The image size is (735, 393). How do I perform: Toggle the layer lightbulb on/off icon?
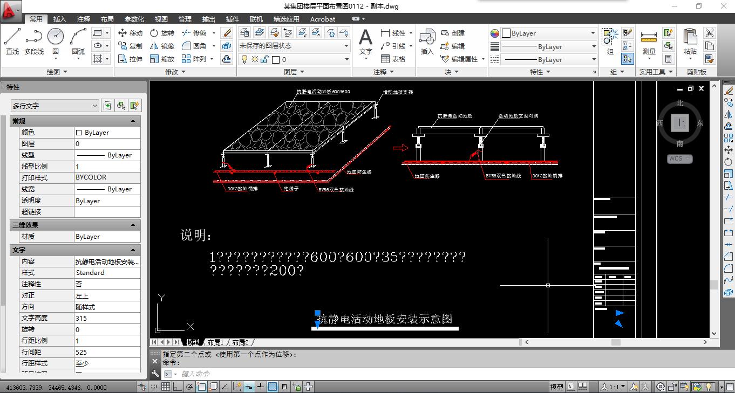click(244, 59)
